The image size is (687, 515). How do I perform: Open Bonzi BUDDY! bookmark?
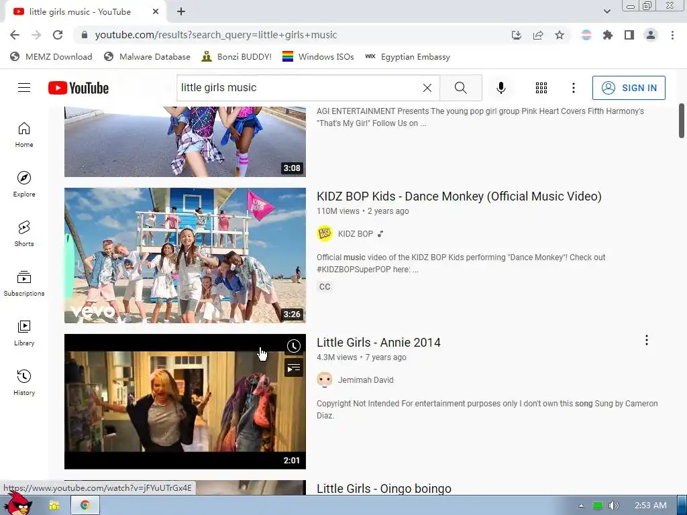pyautogui.click(x=237, y=56)
